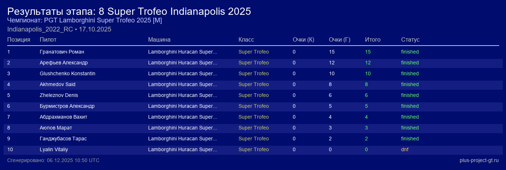Click the Очки (К) column header
The image size is (506, 170).
coord(303,39)
